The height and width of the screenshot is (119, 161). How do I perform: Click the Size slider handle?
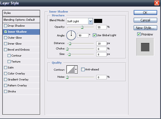click(70, 54)
